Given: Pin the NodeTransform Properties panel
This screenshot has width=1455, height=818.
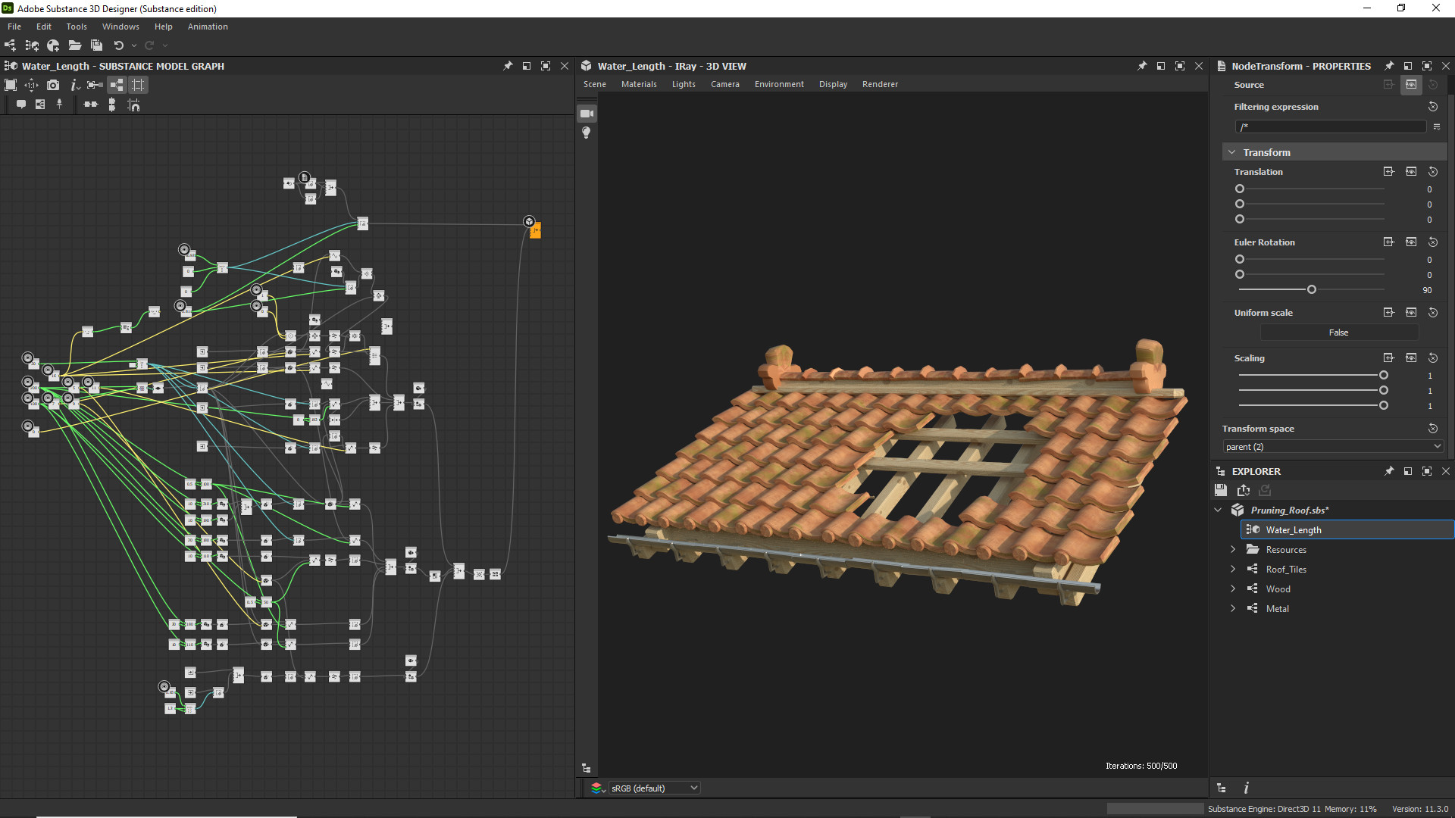Looking at the screenshot, I should coord(1389,66).
